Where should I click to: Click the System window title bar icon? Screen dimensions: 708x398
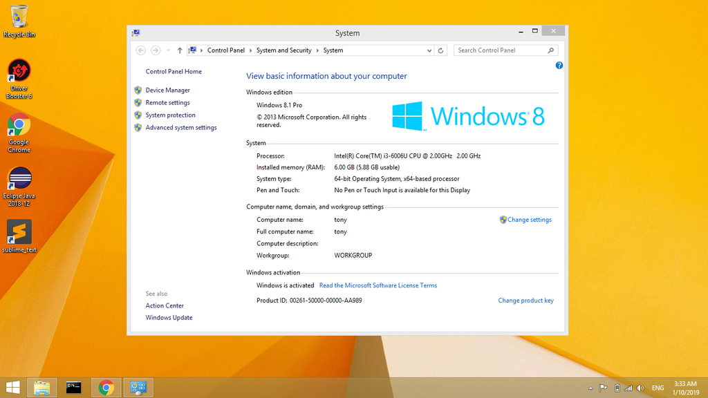point(136,33)
